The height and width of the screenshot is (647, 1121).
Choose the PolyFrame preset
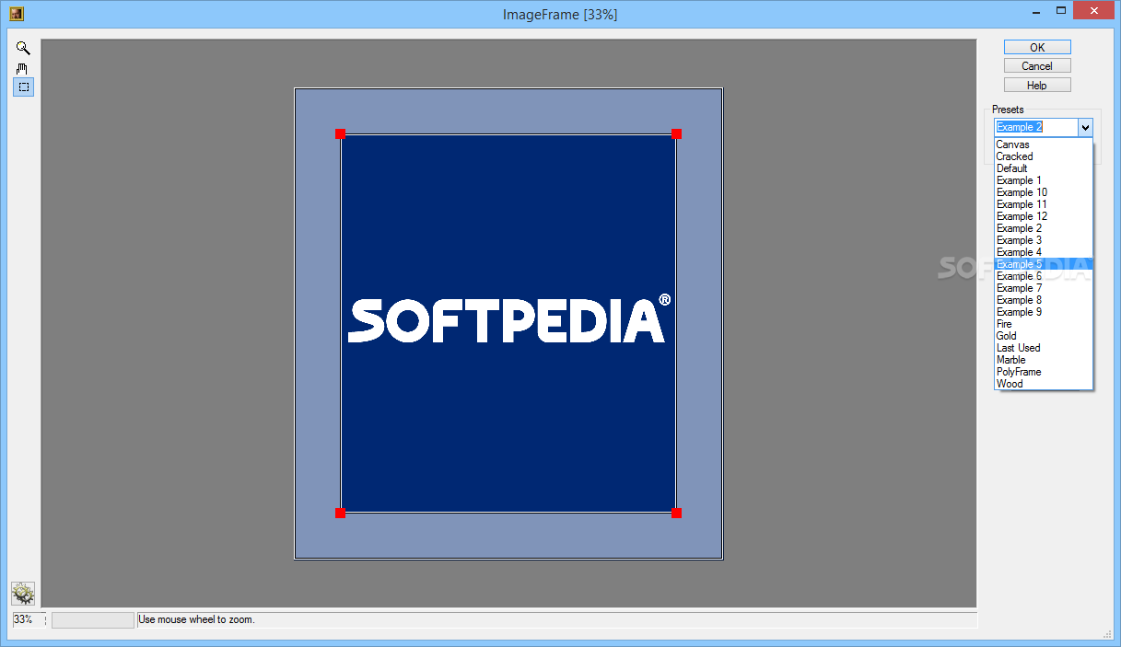point(1044,372)
